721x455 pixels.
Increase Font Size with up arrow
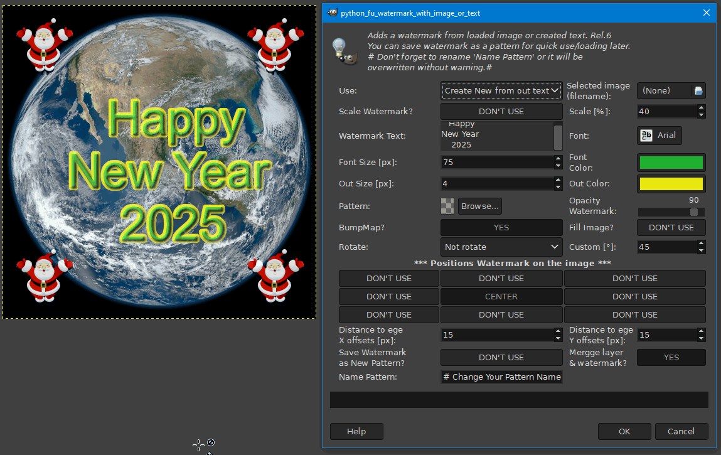[x=558, y=159]
